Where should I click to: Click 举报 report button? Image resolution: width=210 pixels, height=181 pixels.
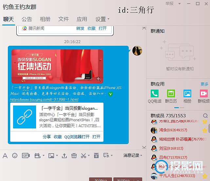[169, 4]
